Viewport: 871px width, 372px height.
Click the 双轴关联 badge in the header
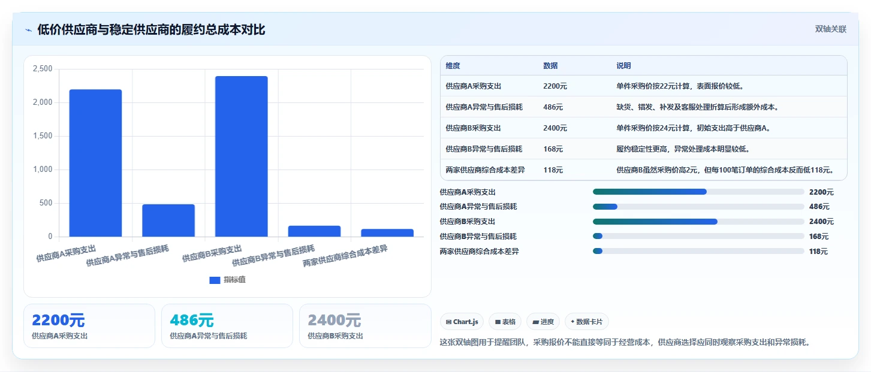pos(830,29)
